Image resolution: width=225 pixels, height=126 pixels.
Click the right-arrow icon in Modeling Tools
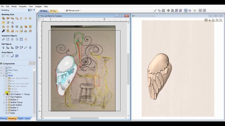[17, 27]
